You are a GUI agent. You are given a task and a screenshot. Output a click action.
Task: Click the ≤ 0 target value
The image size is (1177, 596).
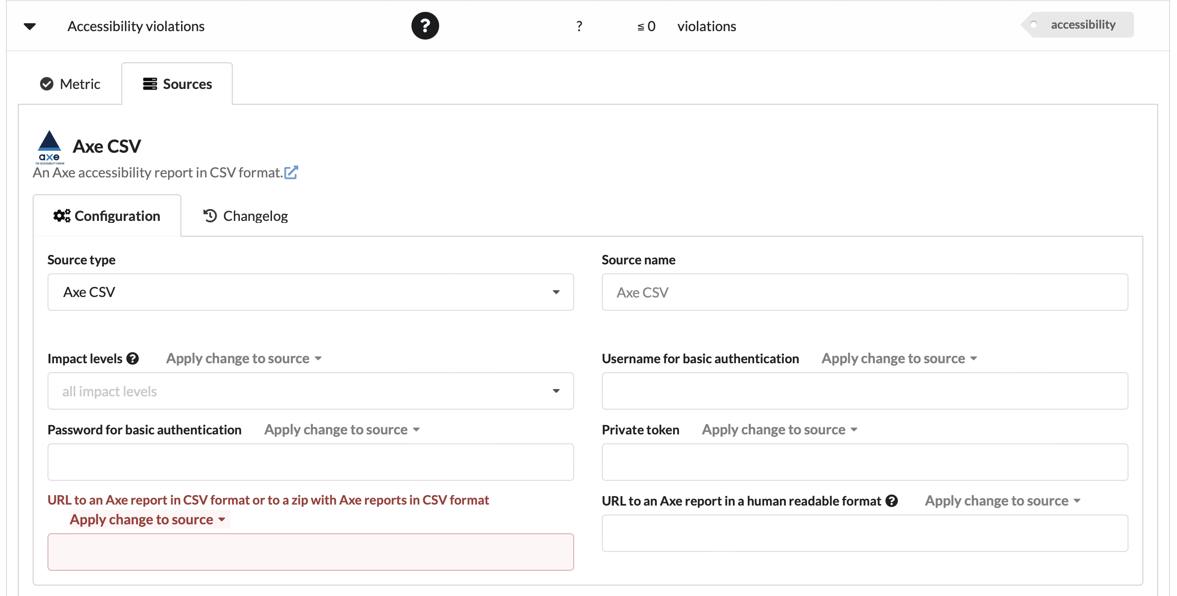pos(646,26)
